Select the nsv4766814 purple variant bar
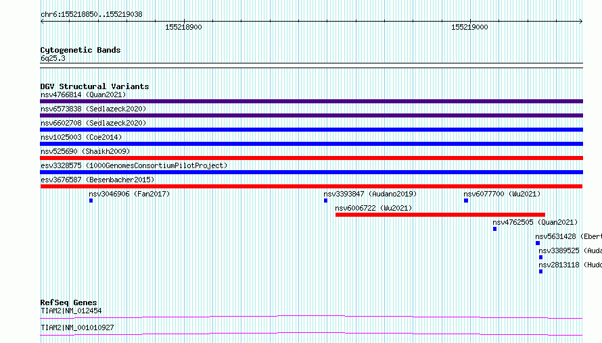Screen dimensions: 602x343 click(311, 101)
